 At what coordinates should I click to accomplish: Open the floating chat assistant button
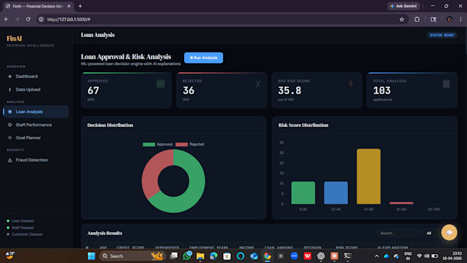click(449, 232)
